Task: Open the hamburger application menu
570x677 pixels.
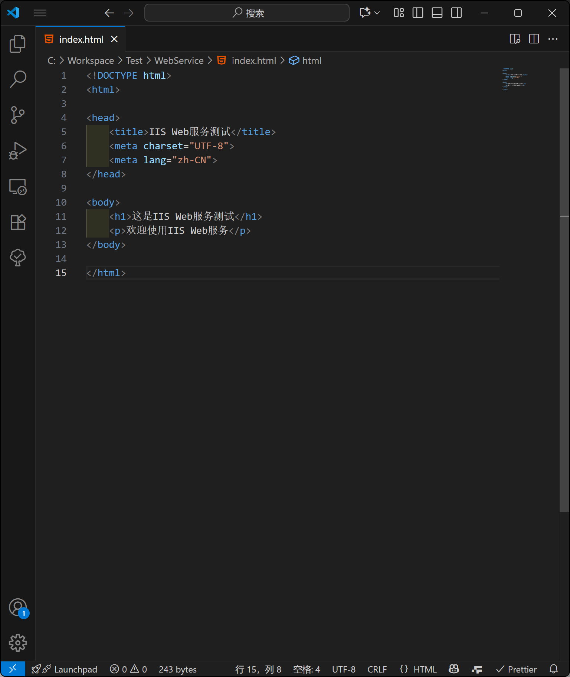Action: [40, 13]
